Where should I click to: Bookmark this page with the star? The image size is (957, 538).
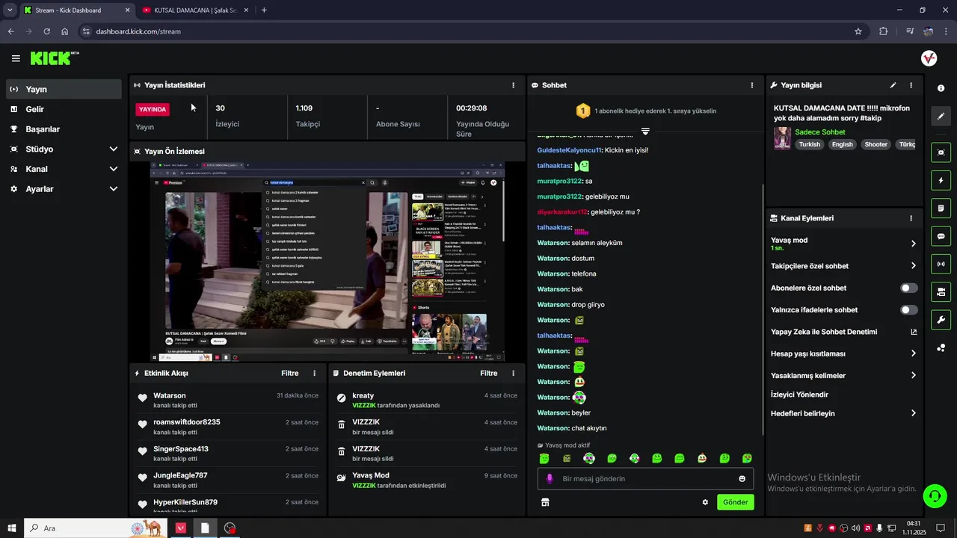point(858,31)
